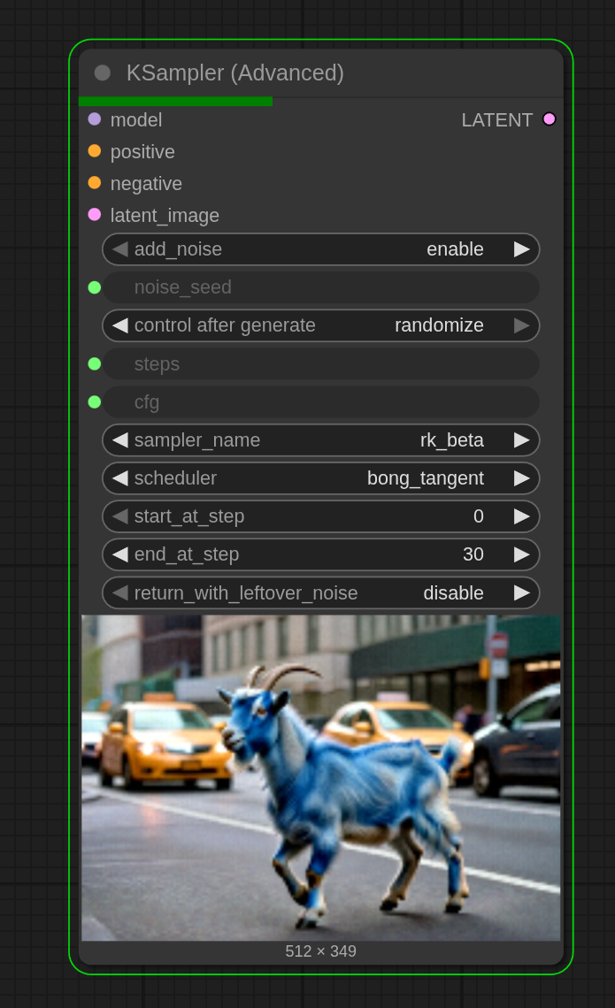Click right arrow of control after generate
This screenshot has height=1008, width=615.
click(x=522, y=326)
